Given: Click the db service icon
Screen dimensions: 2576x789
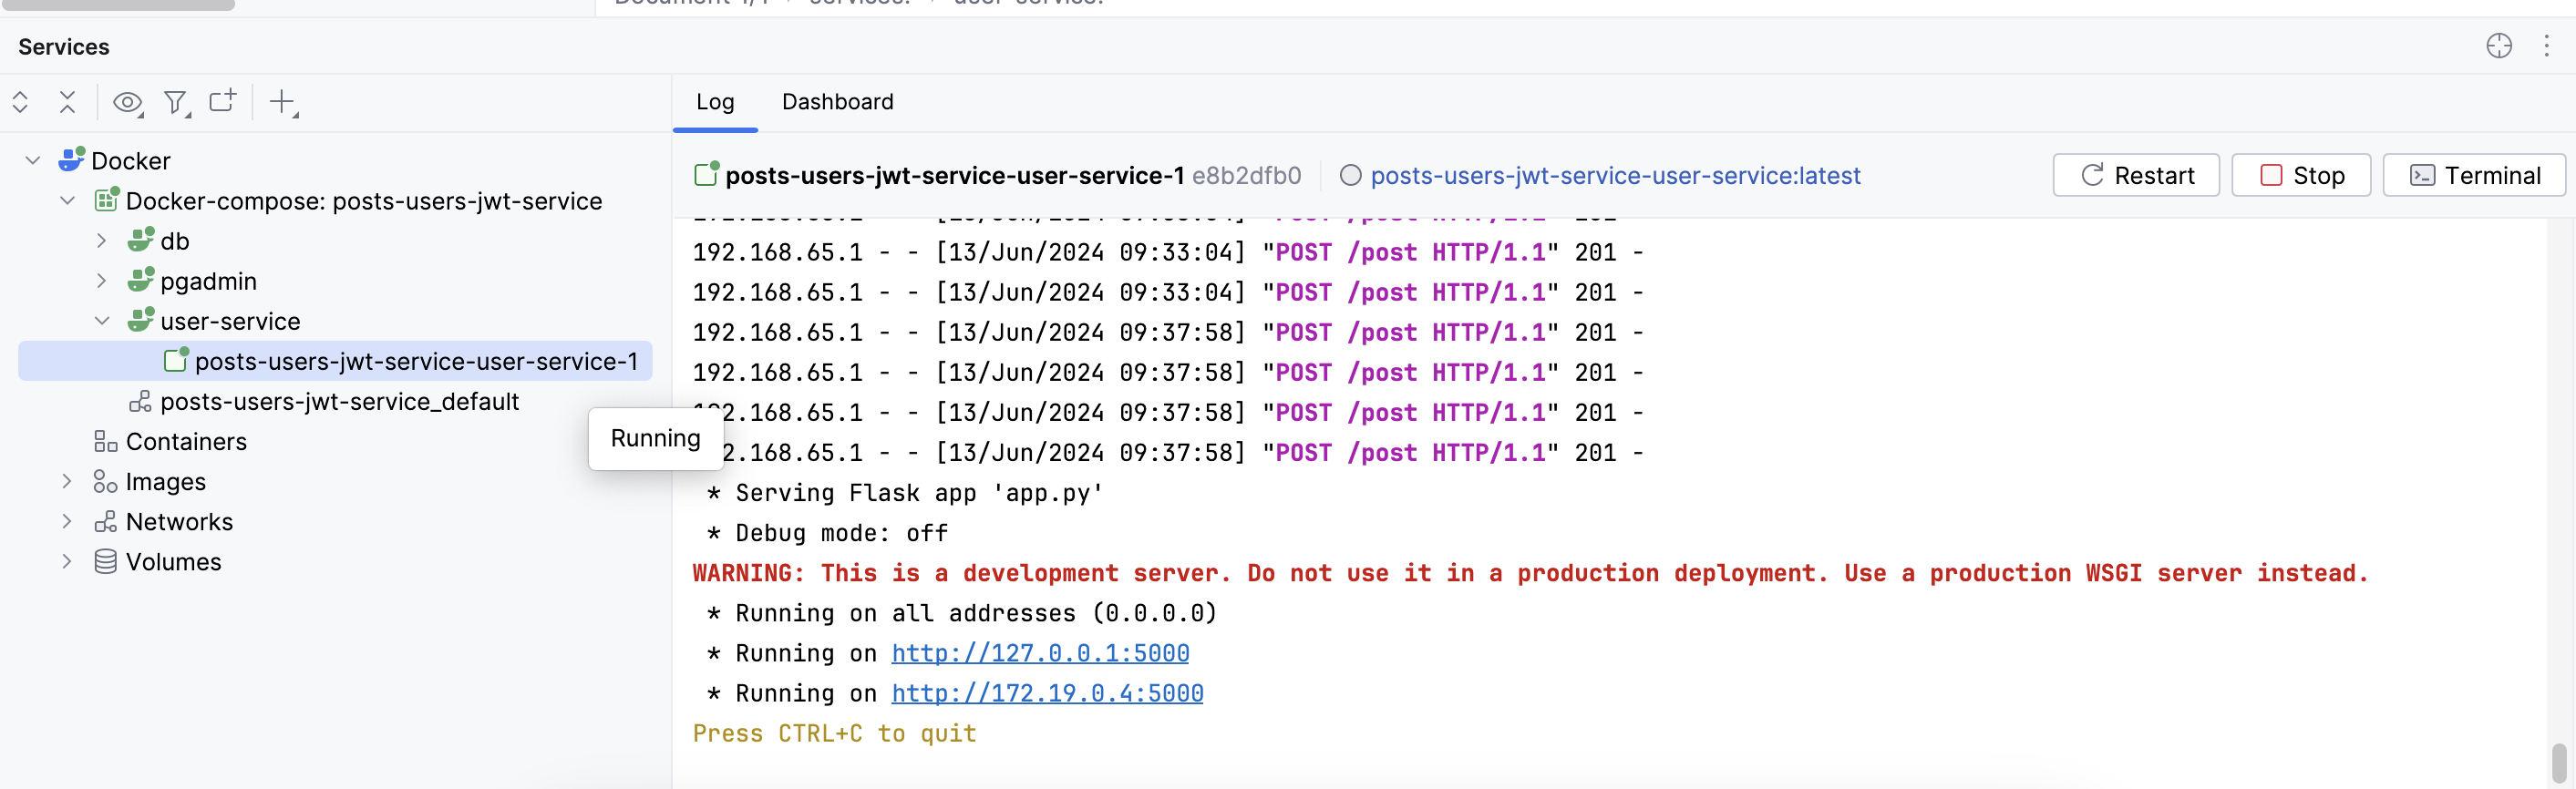Looking at the screenshot, I should coord(141,240).
